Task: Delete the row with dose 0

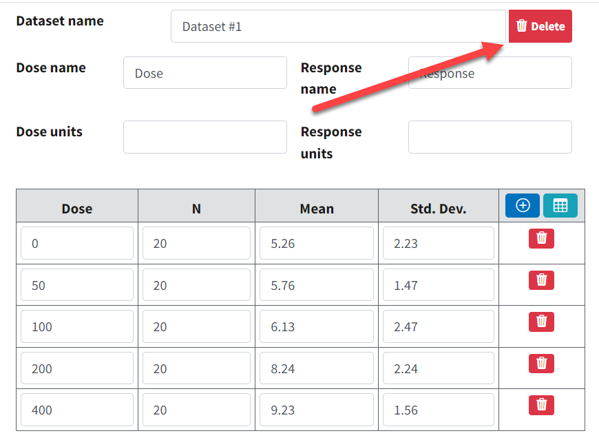Action: click(541, 238)
